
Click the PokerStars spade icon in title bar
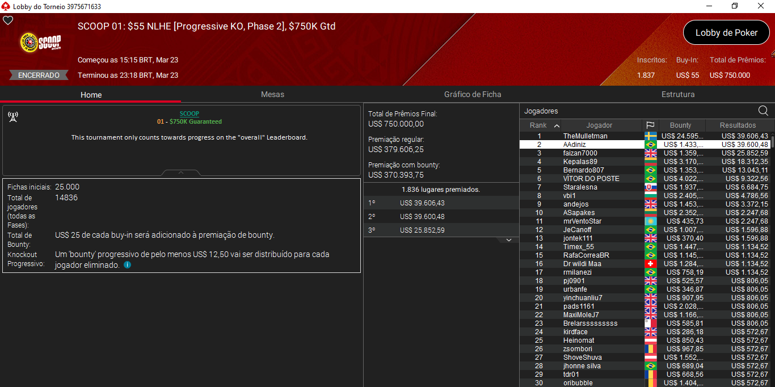[5, 6]
